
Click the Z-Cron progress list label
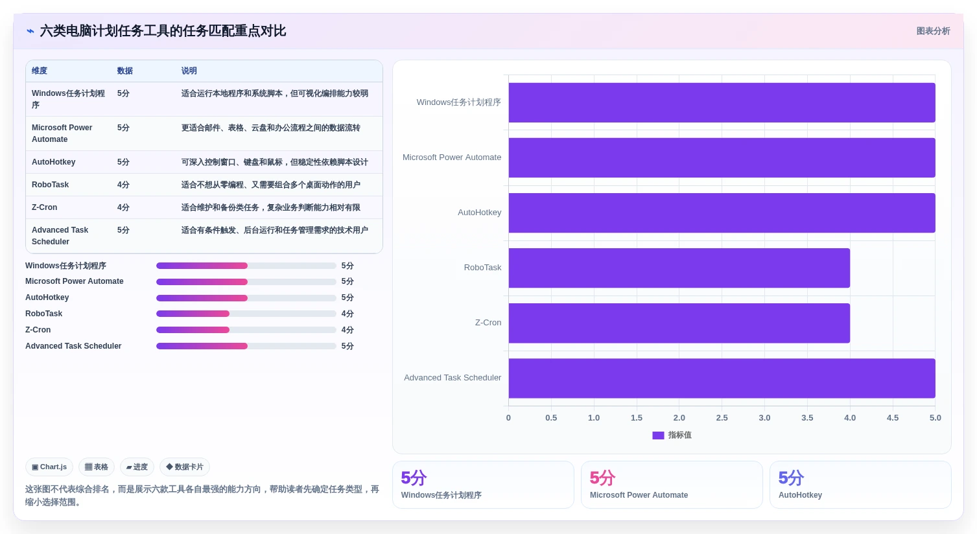click(x=38, y=330)
